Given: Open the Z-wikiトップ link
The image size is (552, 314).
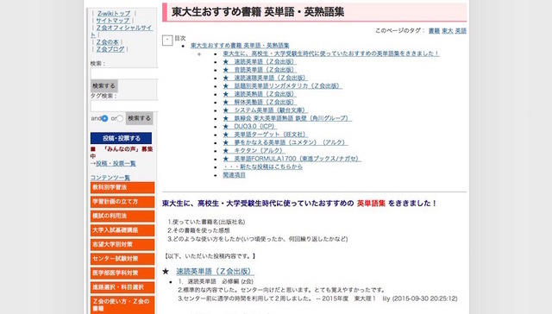Looking at the screenshot, I should (x=114, y=14).
